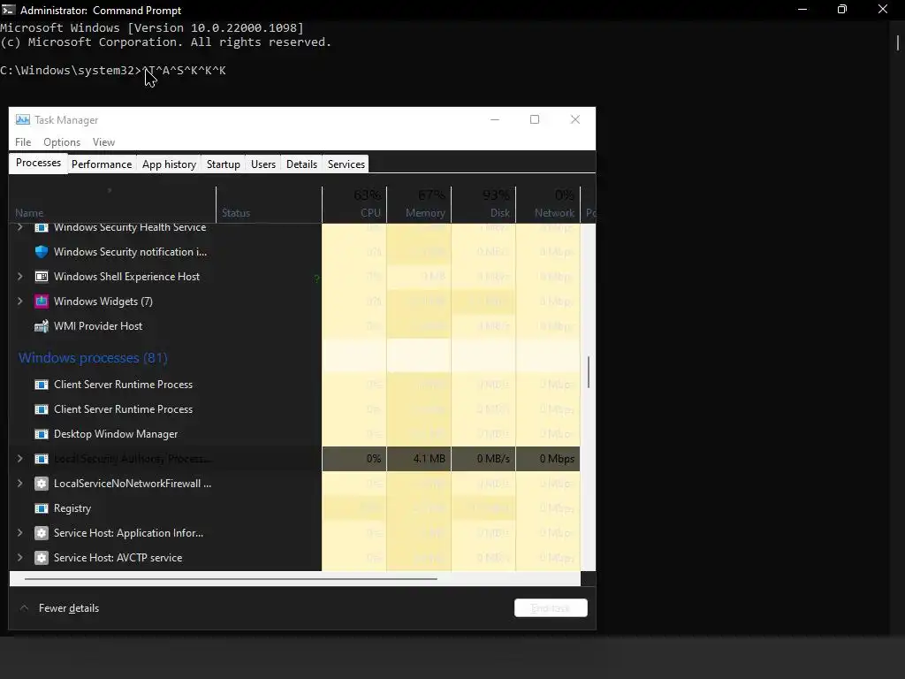The width and height of the screenshot is (905, 679).
Task: Click the Command Prompt input line text
Action: click(x=113, y=71)
